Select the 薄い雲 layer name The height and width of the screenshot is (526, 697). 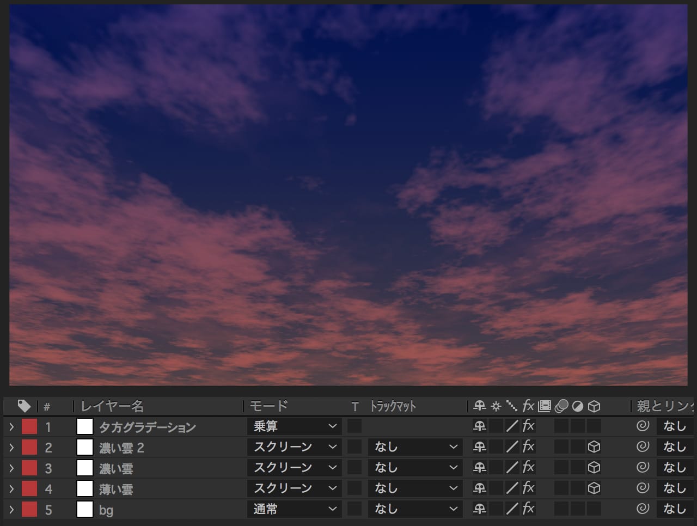(116, 489)
